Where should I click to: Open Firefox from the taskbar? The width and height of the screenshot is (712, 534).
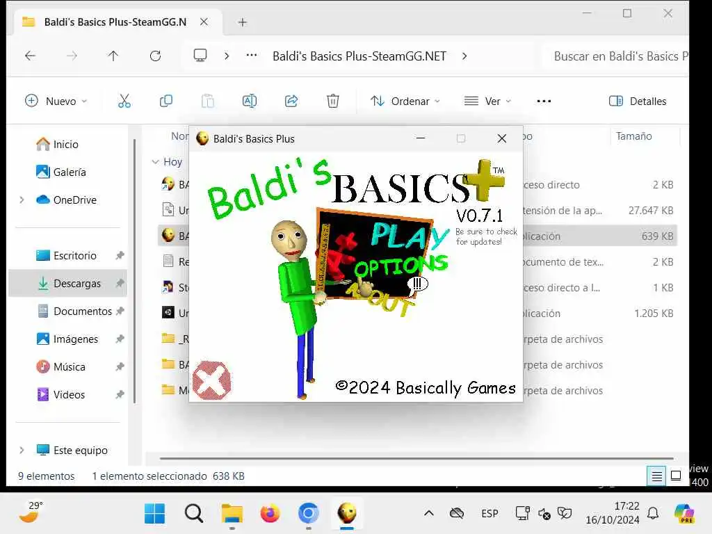point(270,514)
